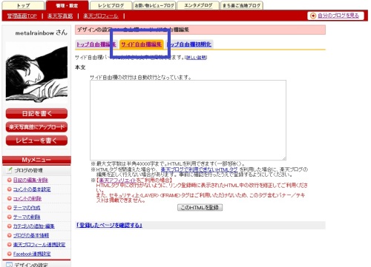Open カテゴリの追加・編集 link
The height and width of the screenshot is (267, 371).
33,226
